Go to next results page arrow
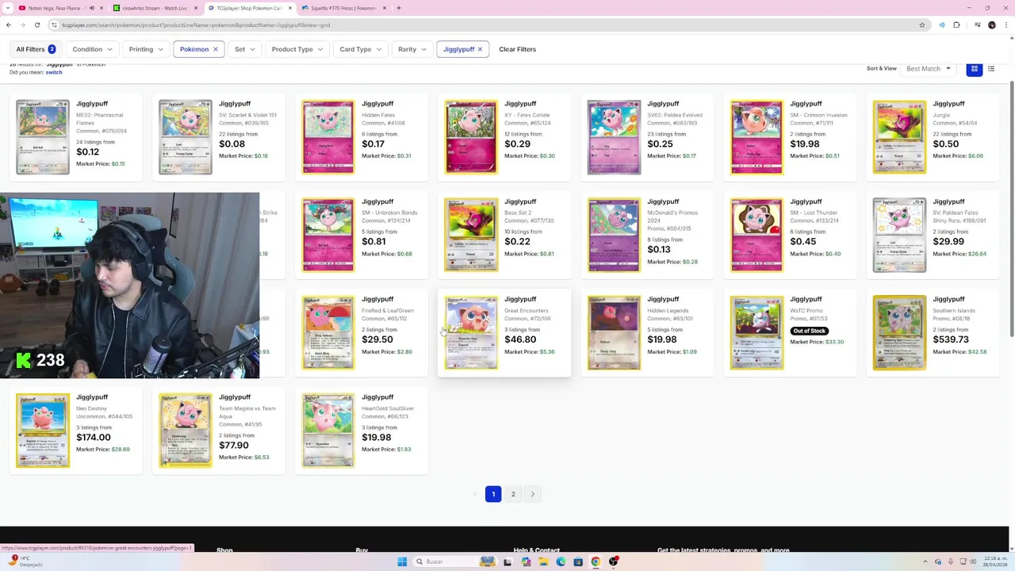This screenshot has width=1015, height=571. [533, 494]
